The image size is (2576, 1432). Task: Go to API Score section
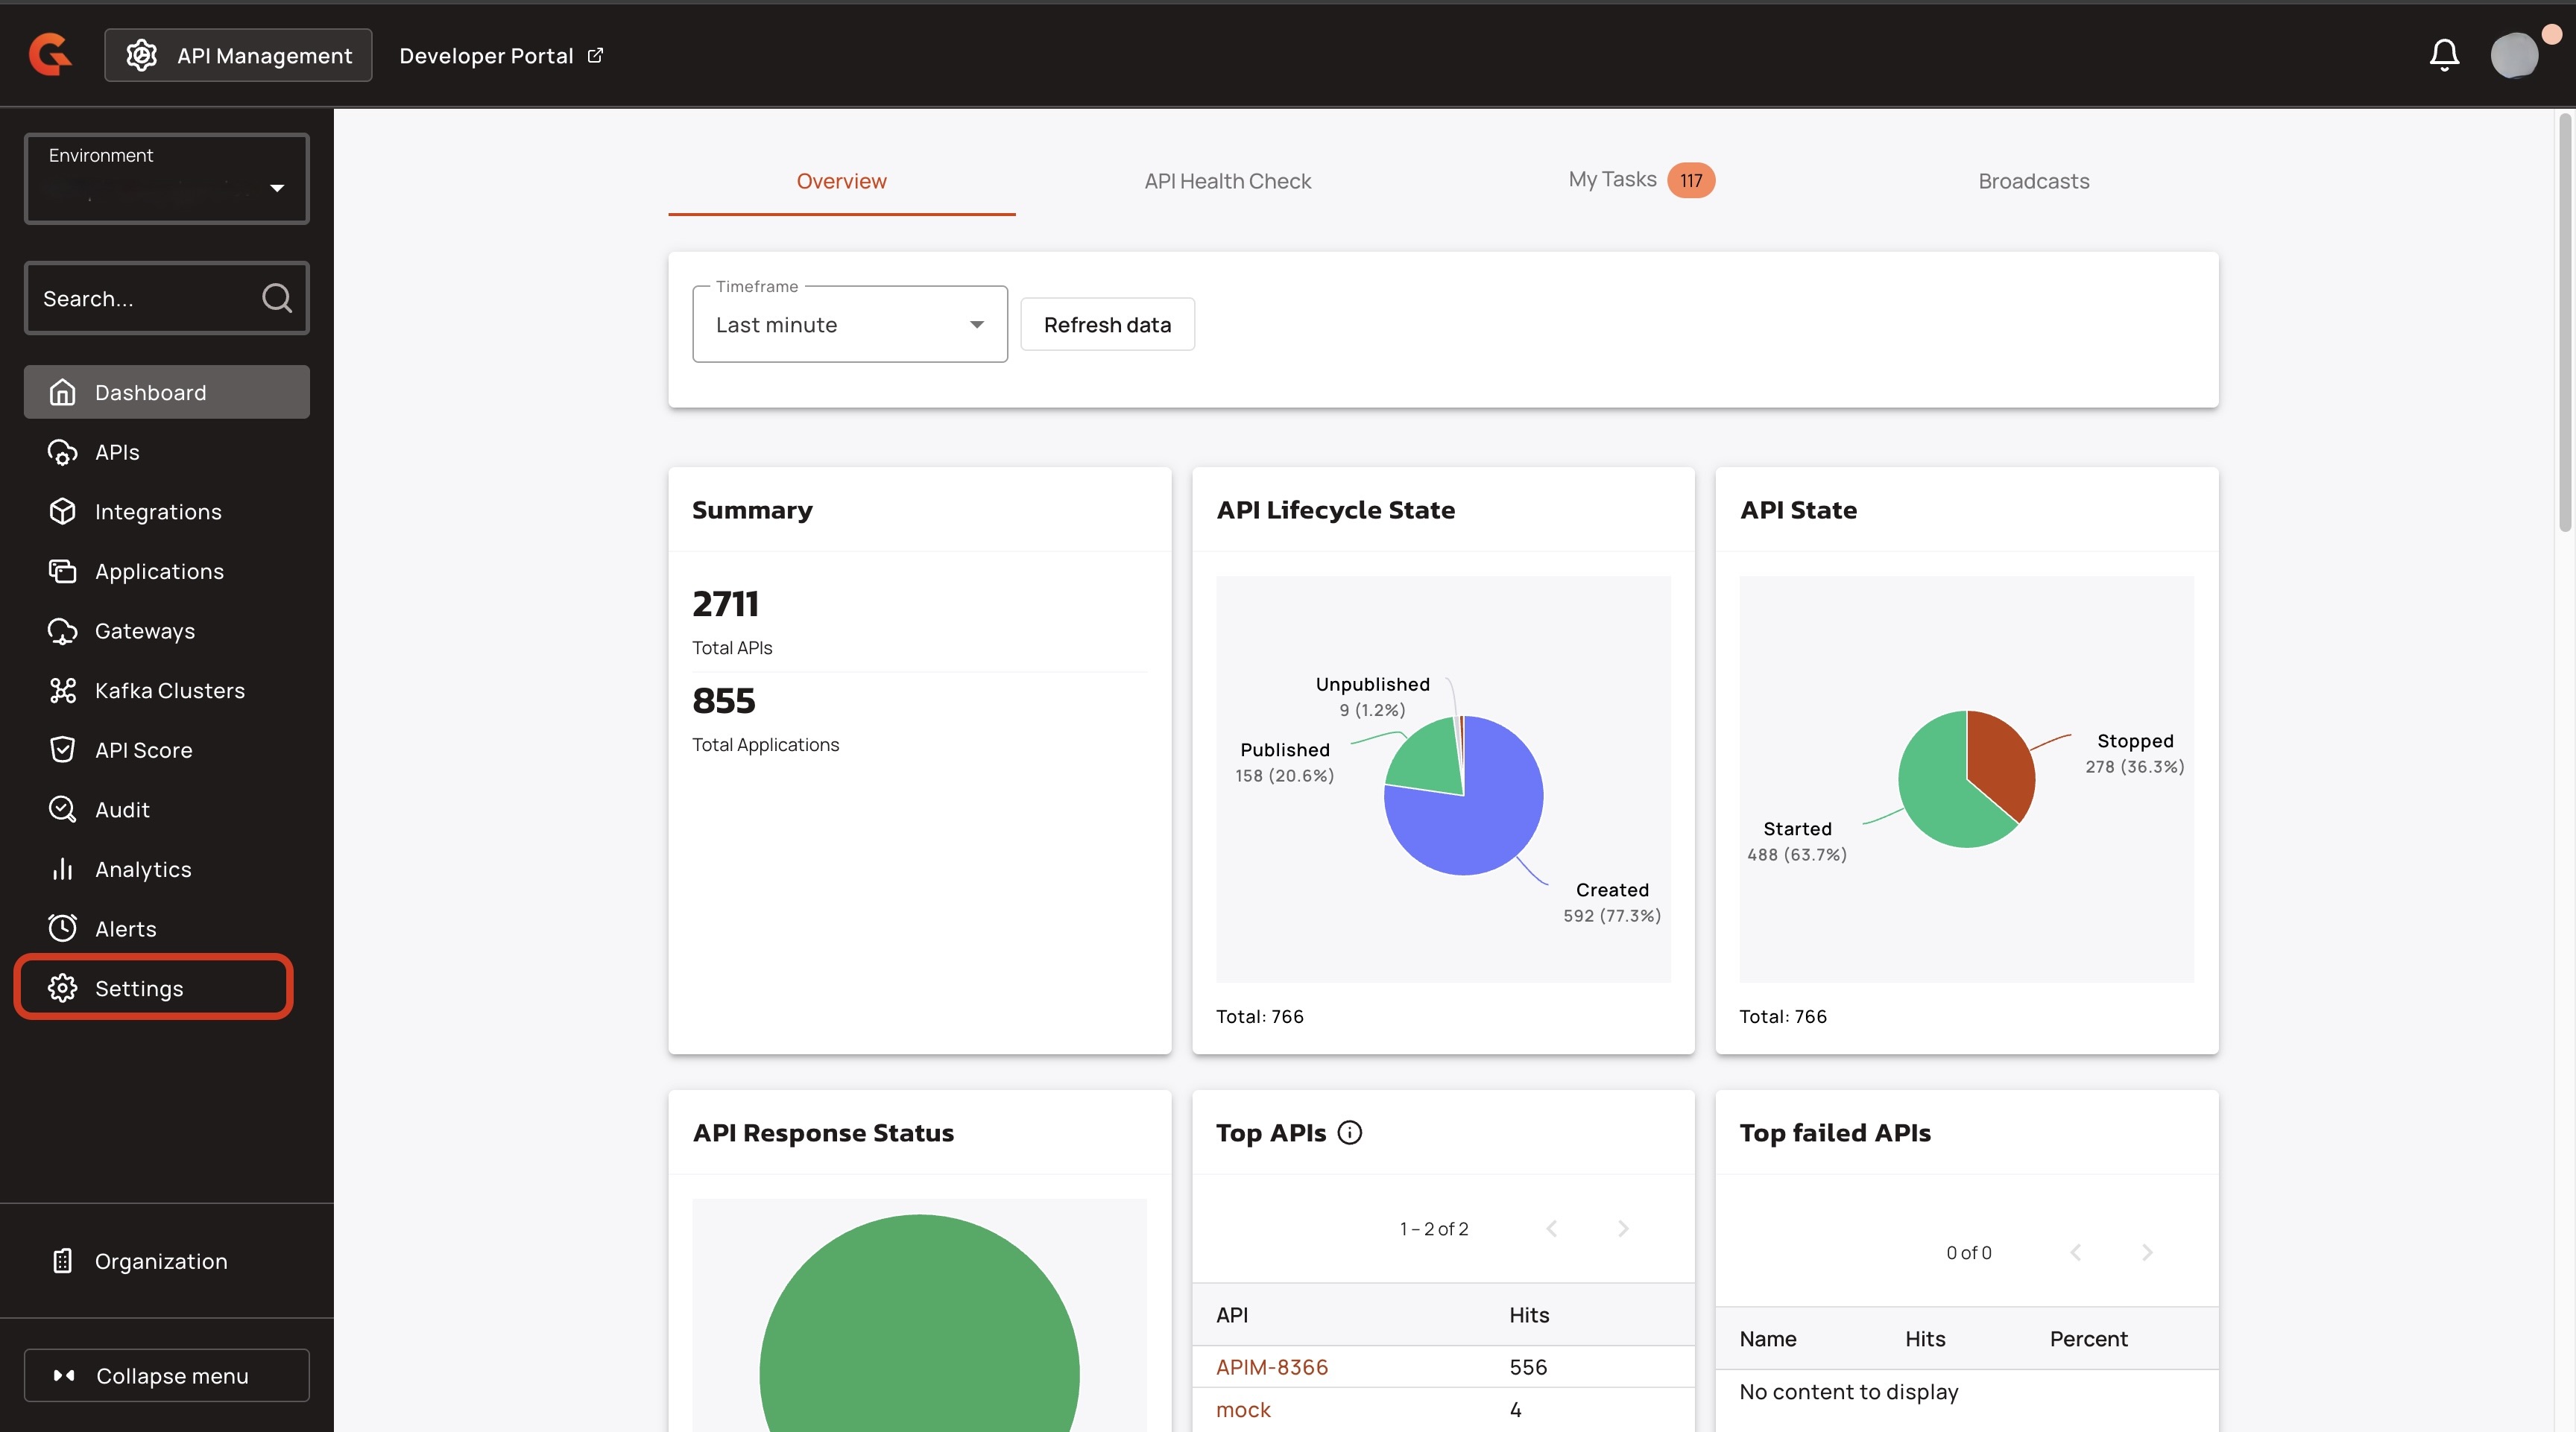point(143,750)
